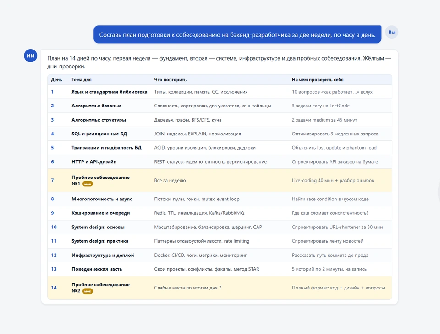Click Redis, TTL, инвалидация, Kafka/RabbitMQ
440x334 pixels.
(x=199, y=213)
